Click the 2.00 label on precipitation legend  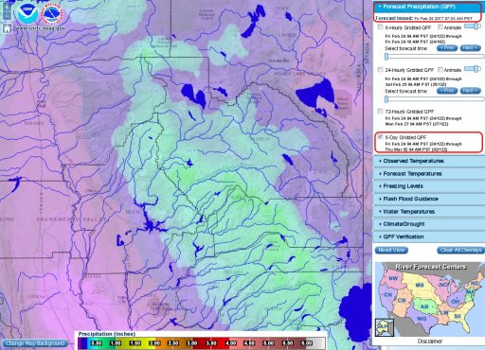[x=154, y=342]
